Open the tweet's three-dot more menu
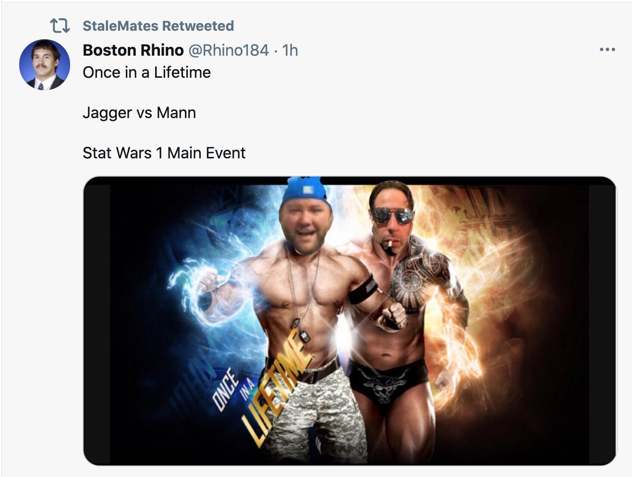Screen dimensions: 632x477 pos(607,49)
